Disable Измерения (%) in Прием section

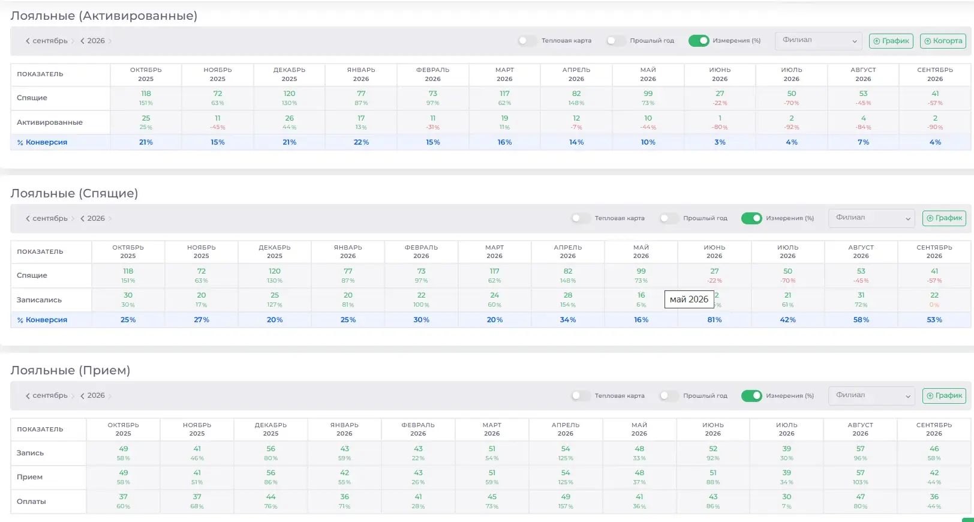(x=751, y=396)
